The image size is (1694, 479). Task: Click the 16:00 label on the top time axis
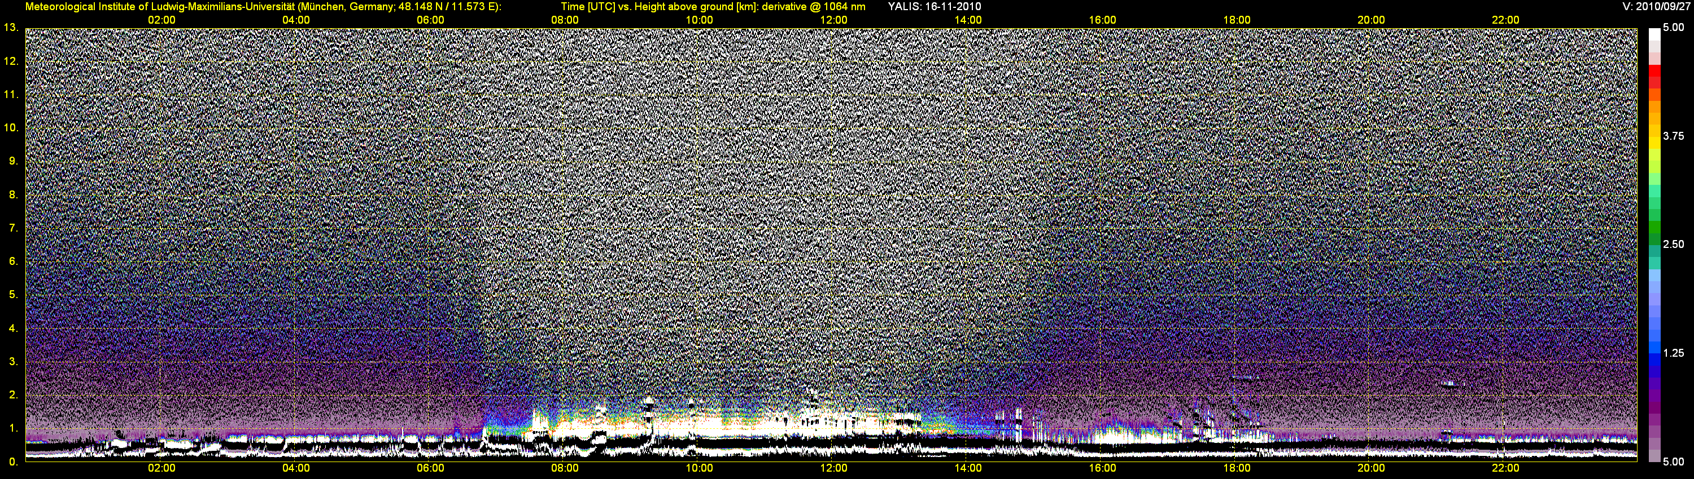(x=1102, y=20)
